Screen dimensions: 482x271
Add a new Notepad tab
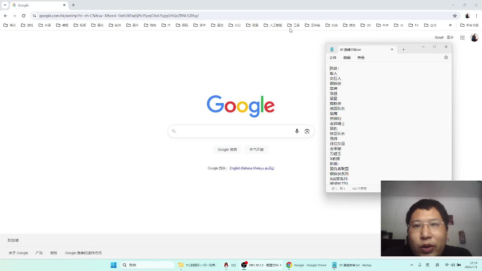(403, 49)
